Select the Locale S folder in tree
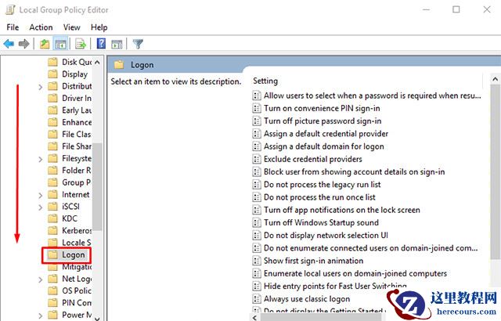This screenshot has width=501, height=321. pyautogui.click(x=70, y=243)
